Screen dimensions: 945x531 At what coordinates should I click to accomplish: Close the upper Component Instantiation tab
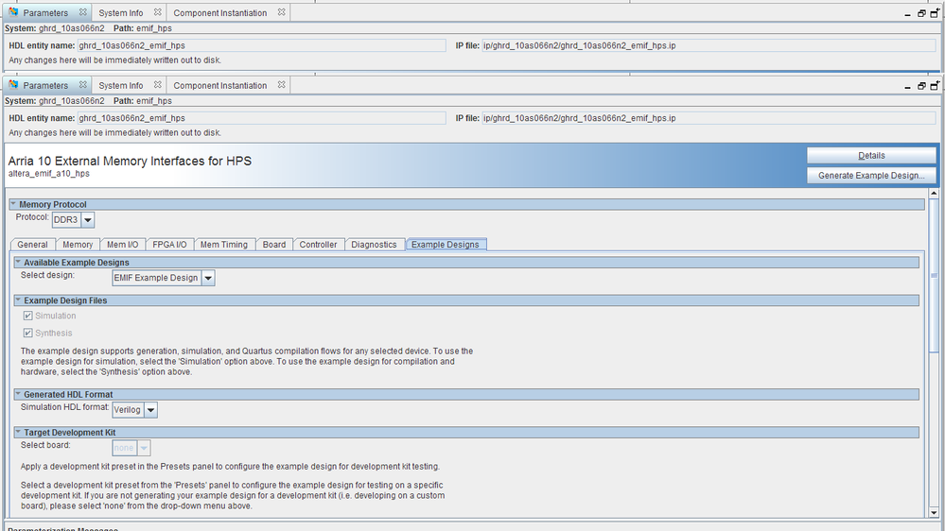[282, 12]
